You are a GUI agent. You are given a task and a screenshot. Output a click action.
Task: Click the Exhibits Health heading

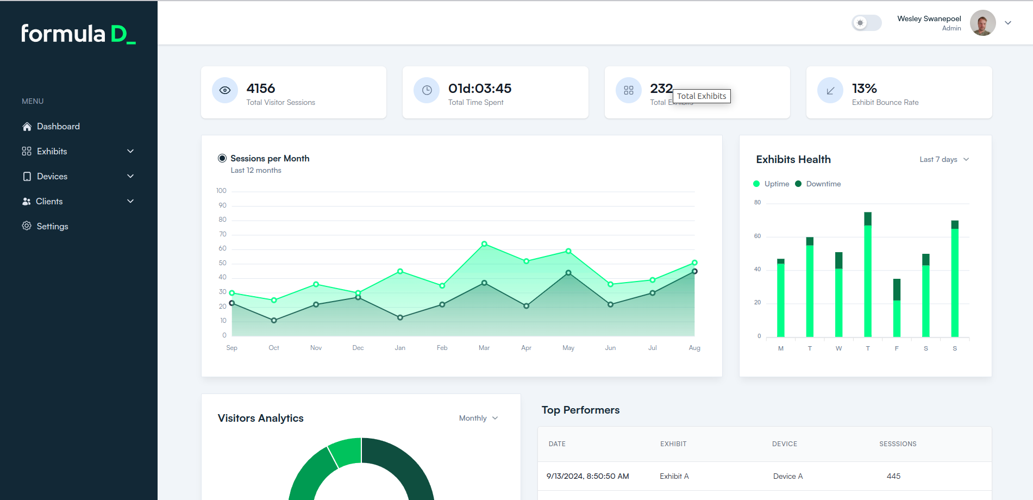point(793,159)
